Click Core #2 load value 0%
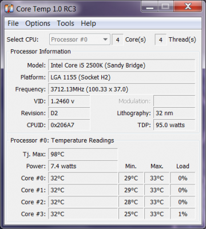 click(x=183, y=202)
